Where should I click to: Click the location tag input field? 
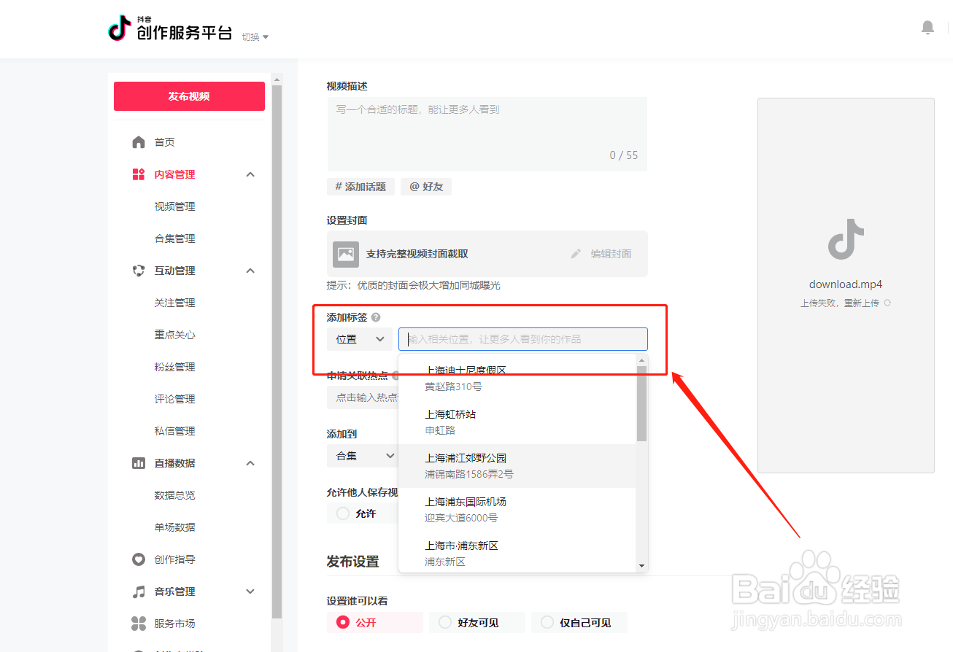point(523,339)
